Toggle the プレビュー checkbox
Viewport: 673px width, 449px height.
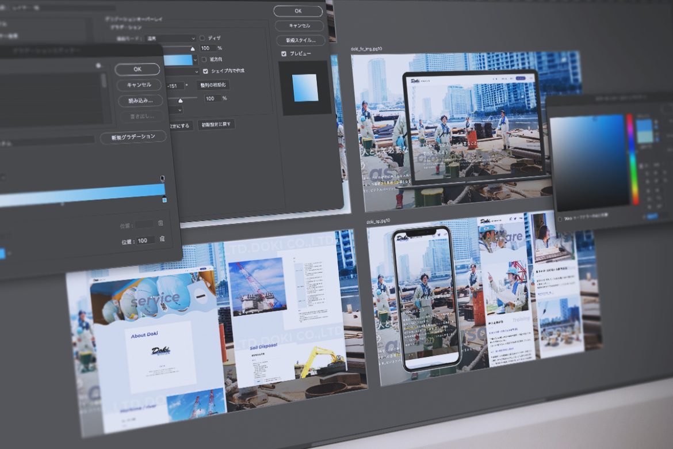284,54
